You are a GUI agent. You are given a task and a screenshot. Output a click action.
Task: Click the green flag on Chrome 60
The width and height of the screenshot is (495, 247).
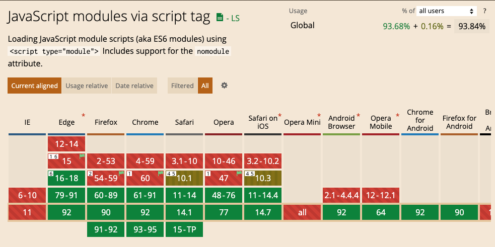pyautogui.click(x=160, y=173)
